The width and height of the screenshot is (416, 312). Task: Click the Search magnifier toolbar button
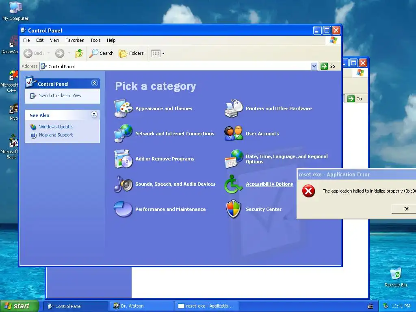101,53
